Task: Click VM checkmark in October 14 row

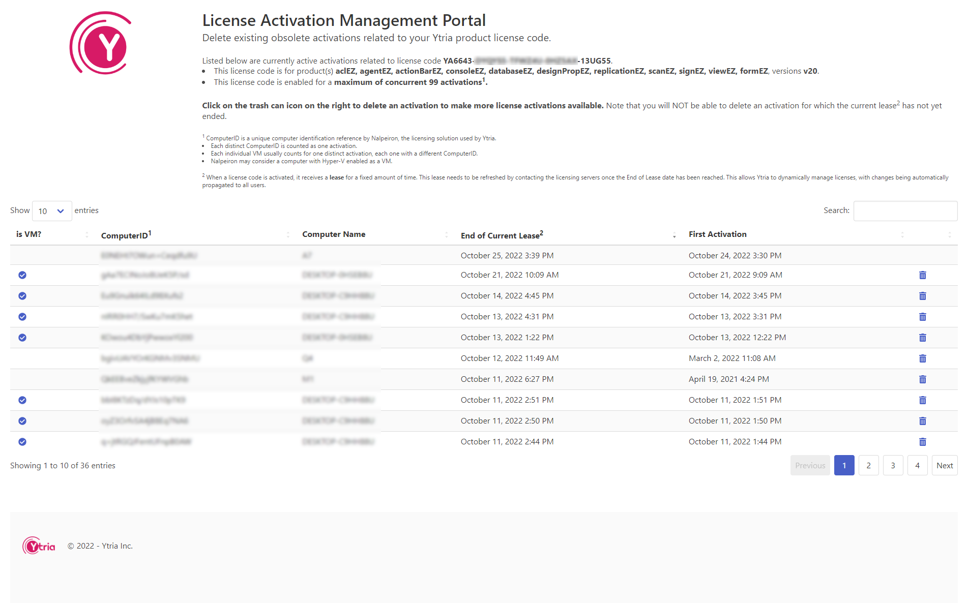Action: click(22, 296)
